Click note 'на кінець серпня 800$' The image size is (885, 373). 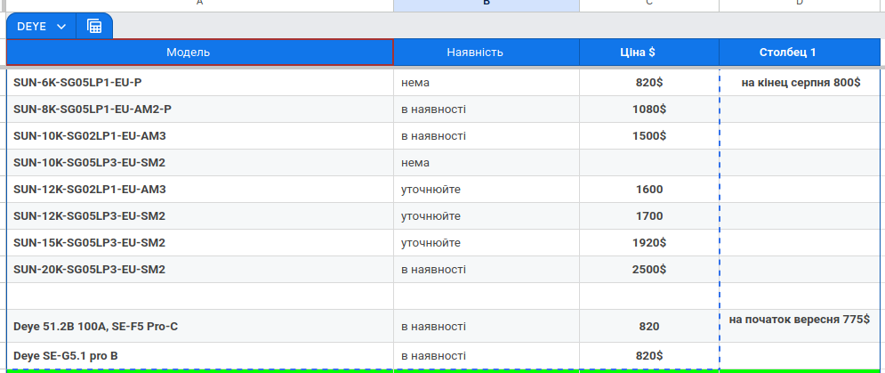[x=800, y=83]
